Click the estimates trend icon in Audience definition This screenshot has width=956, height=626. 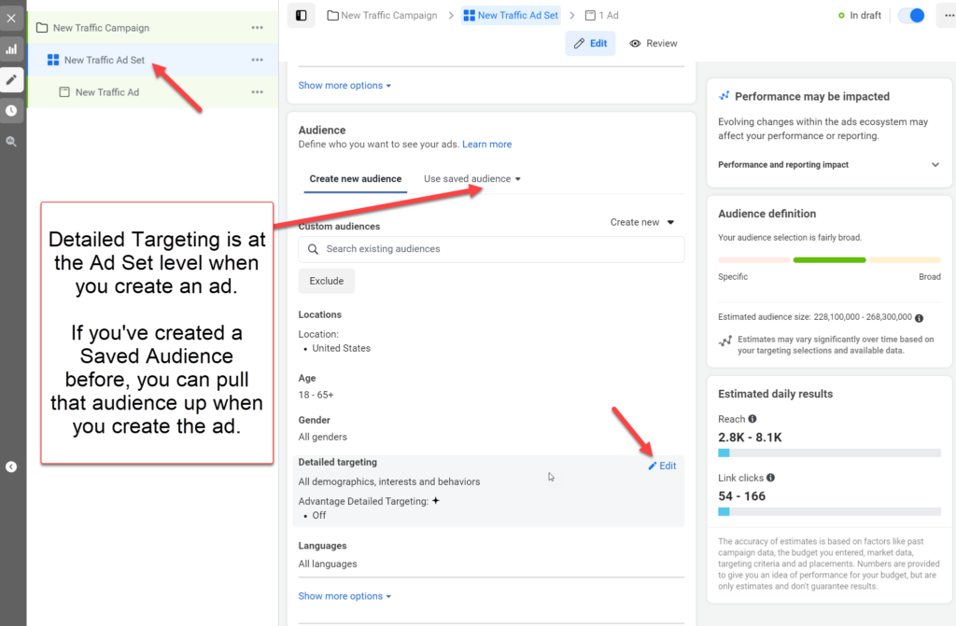point(724,341)
